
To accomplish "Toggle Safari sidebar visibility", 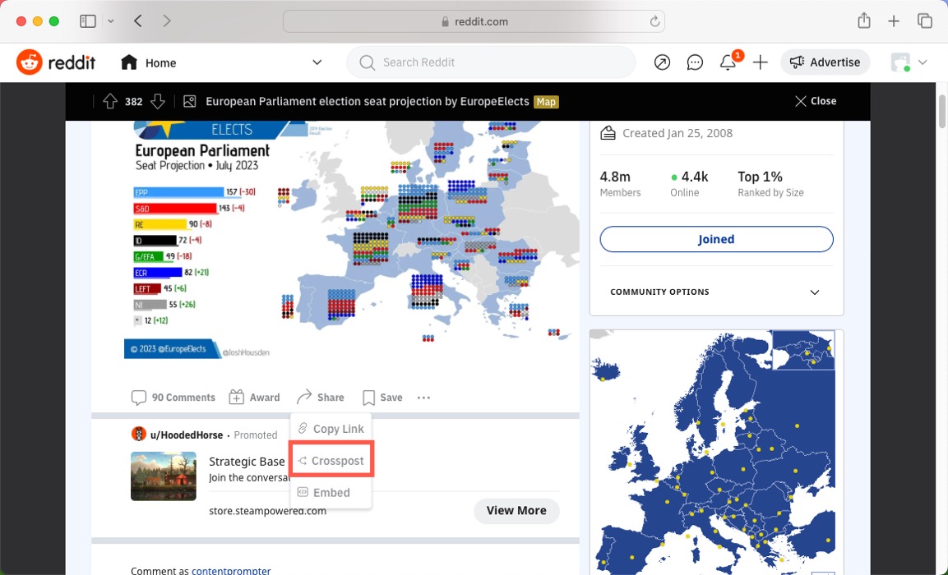I will click(87, 21).
